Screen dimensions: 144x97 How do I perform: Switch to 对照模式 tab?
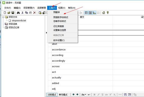tap(52, 95)
